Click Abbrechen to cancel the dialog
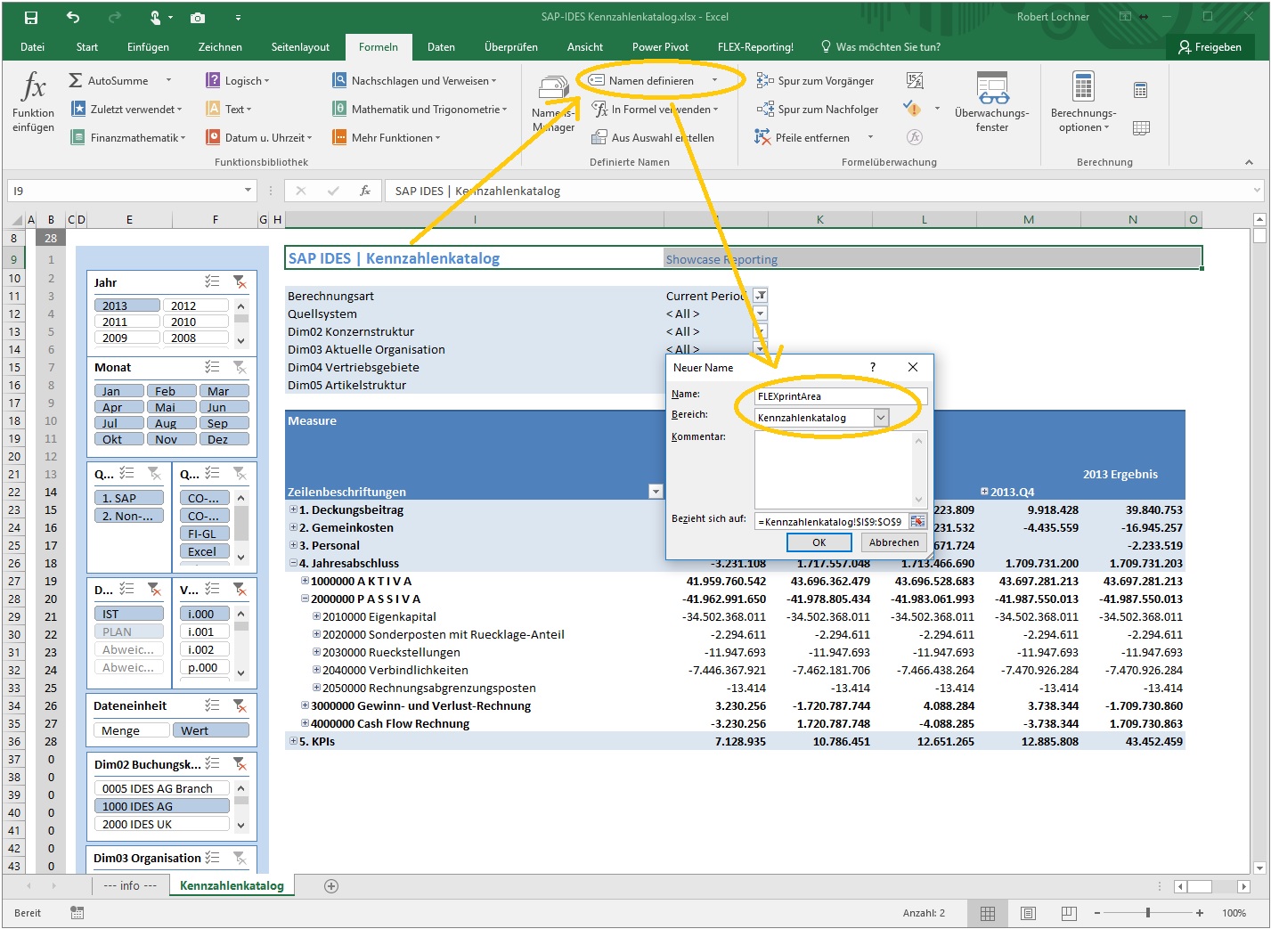Image resolution: width=1271 pixels, height=929 pixels. coord(893,542)
